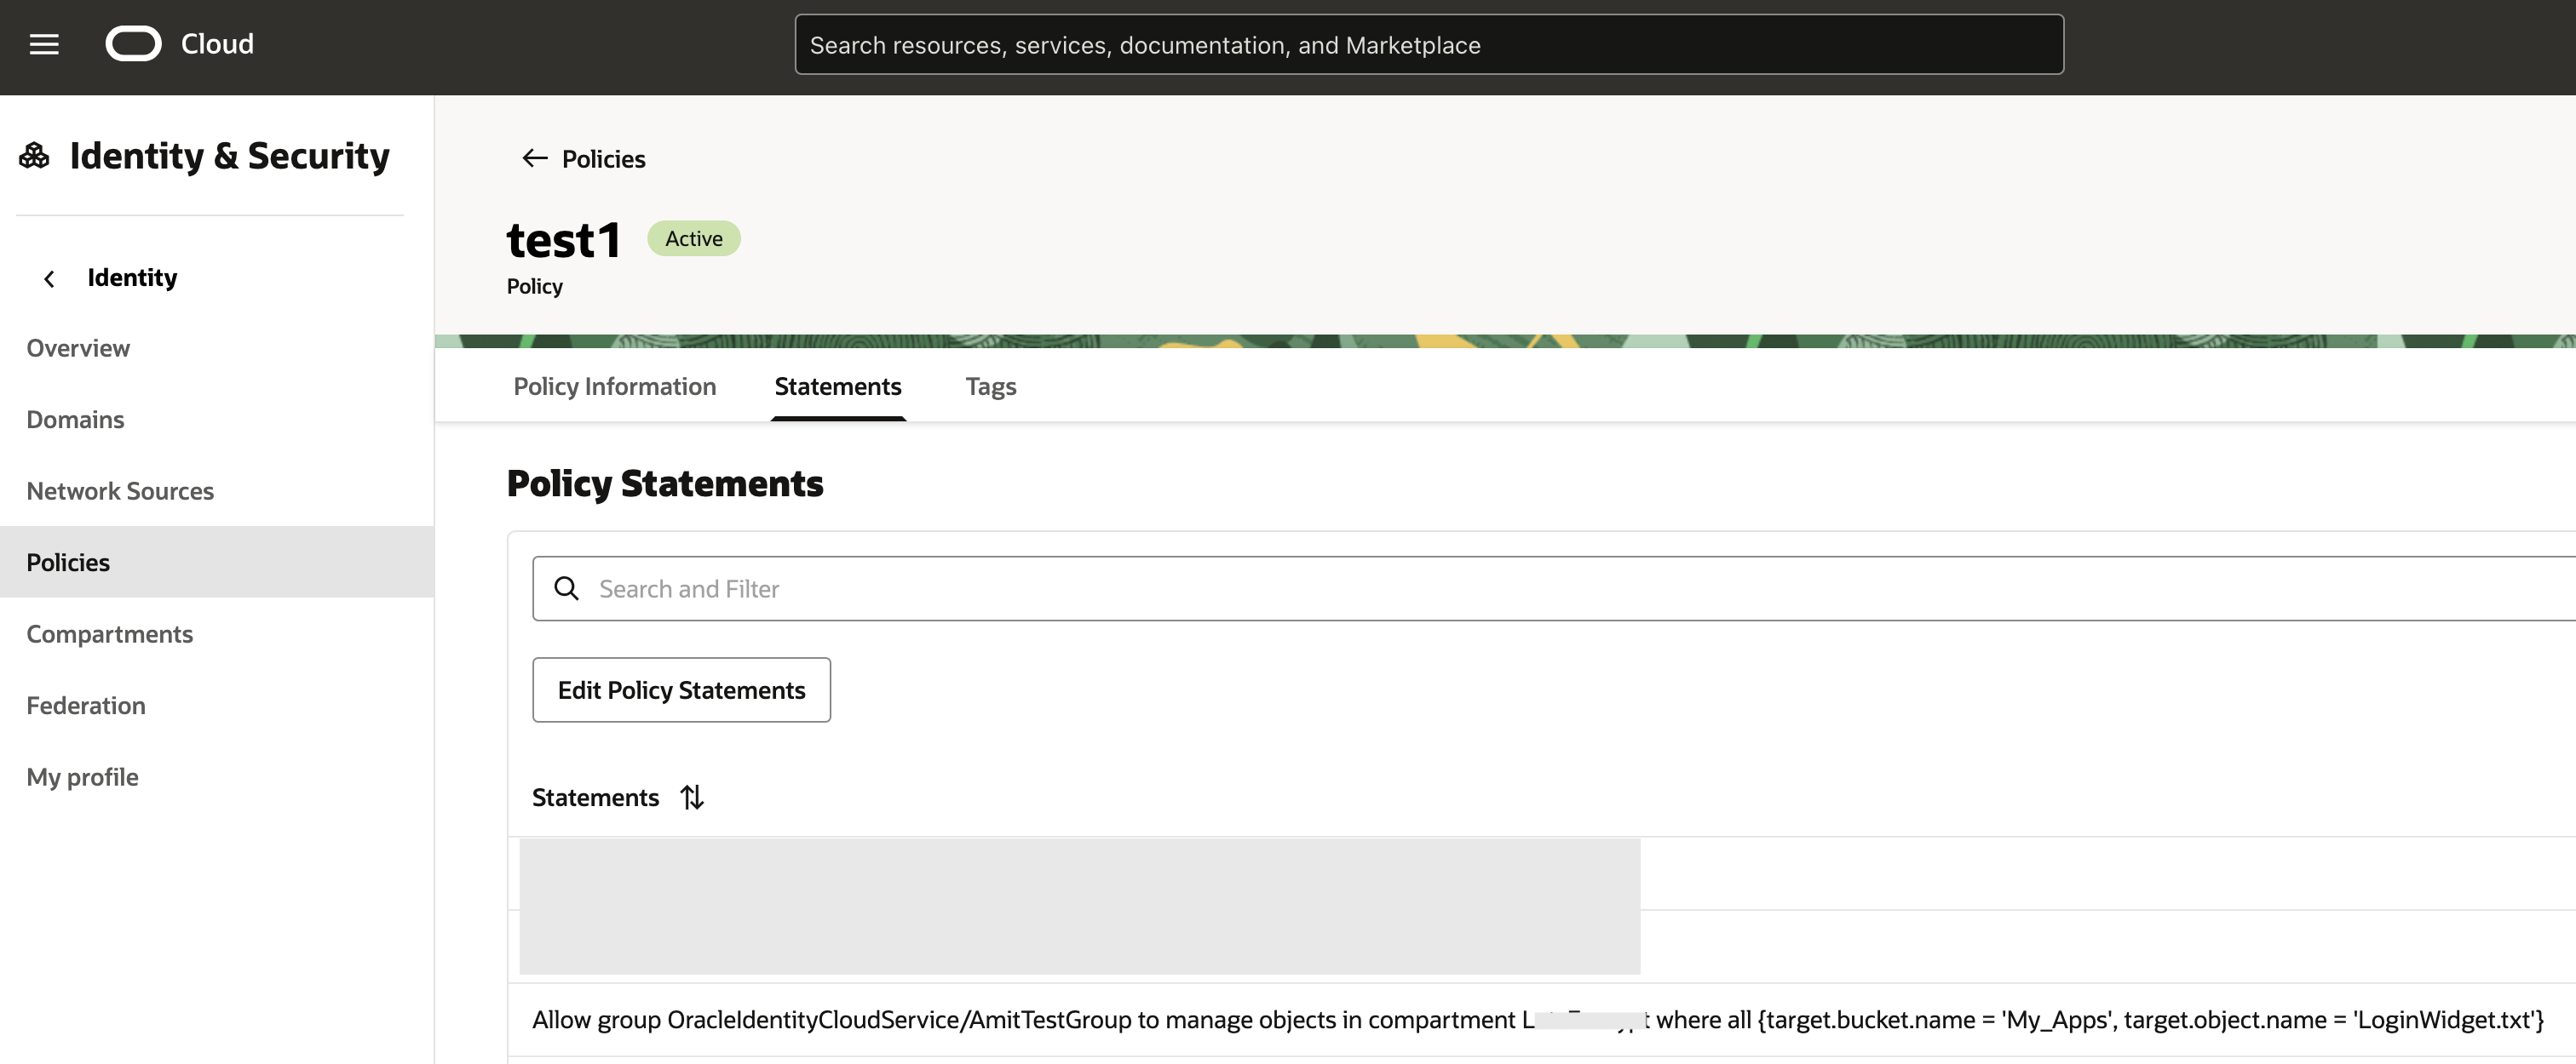The width and height of the screenshot is (2576, 1064).
Task: Click the Identity & Security header icon
Action: 34,156
